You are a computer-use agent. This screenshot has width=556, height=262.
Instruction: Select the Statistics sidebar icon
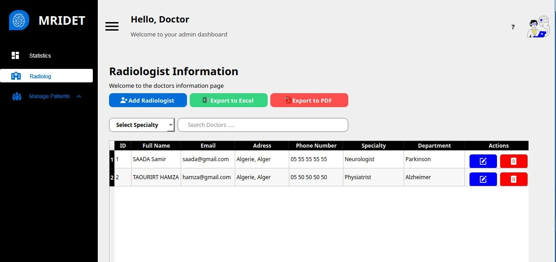point(15,55)
